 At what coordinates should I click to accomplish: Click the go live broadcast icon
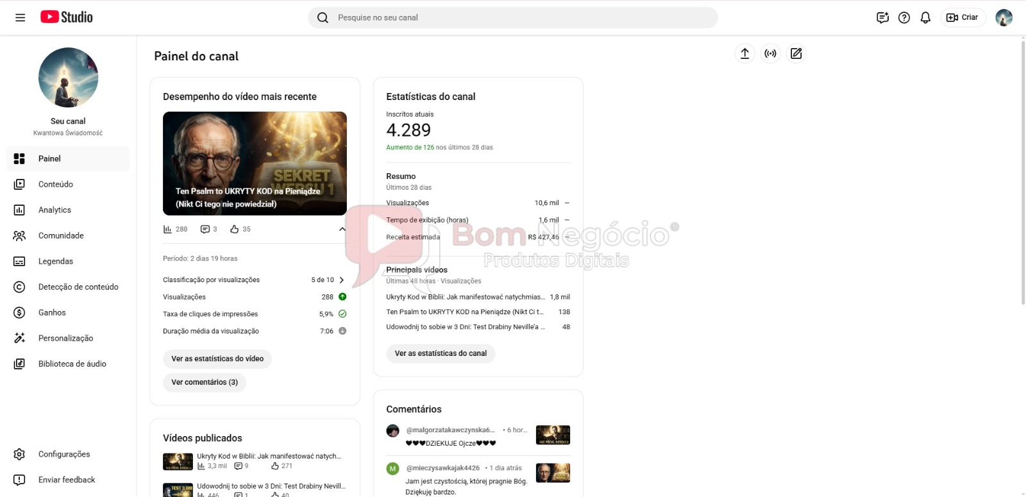(x=770, y=53)
